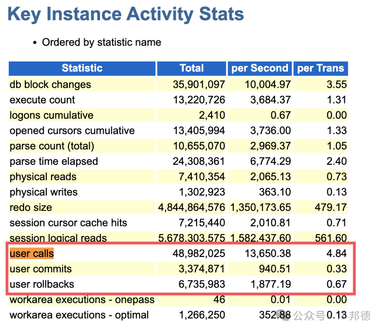This screenshot has width=383, height=331.
Task: Select the 'parse count (total)' label
Action: pyautogui.click(x=52, y=146)
